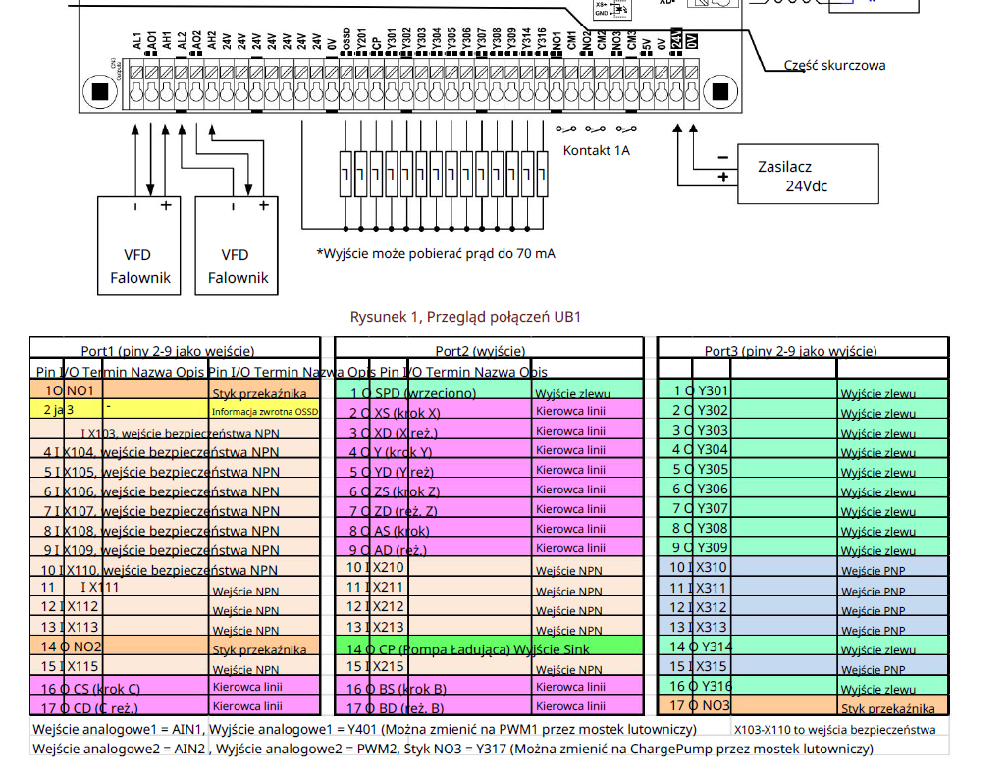
Task: Select the "ZD (reż. Z)" cell
Action: 406,511
